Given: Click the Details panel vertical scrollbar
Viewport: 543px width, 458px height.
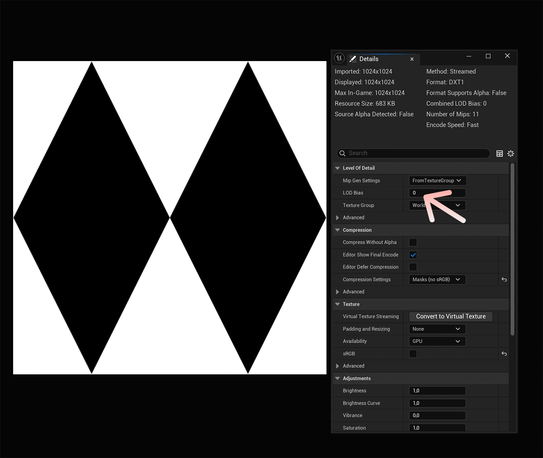Looking at the screenshot, I should tap(512, 249).
